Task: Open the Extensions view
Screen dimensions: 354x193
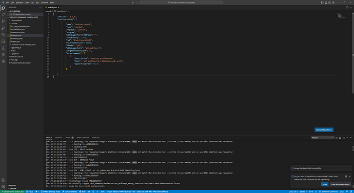Action: (3, 35)
